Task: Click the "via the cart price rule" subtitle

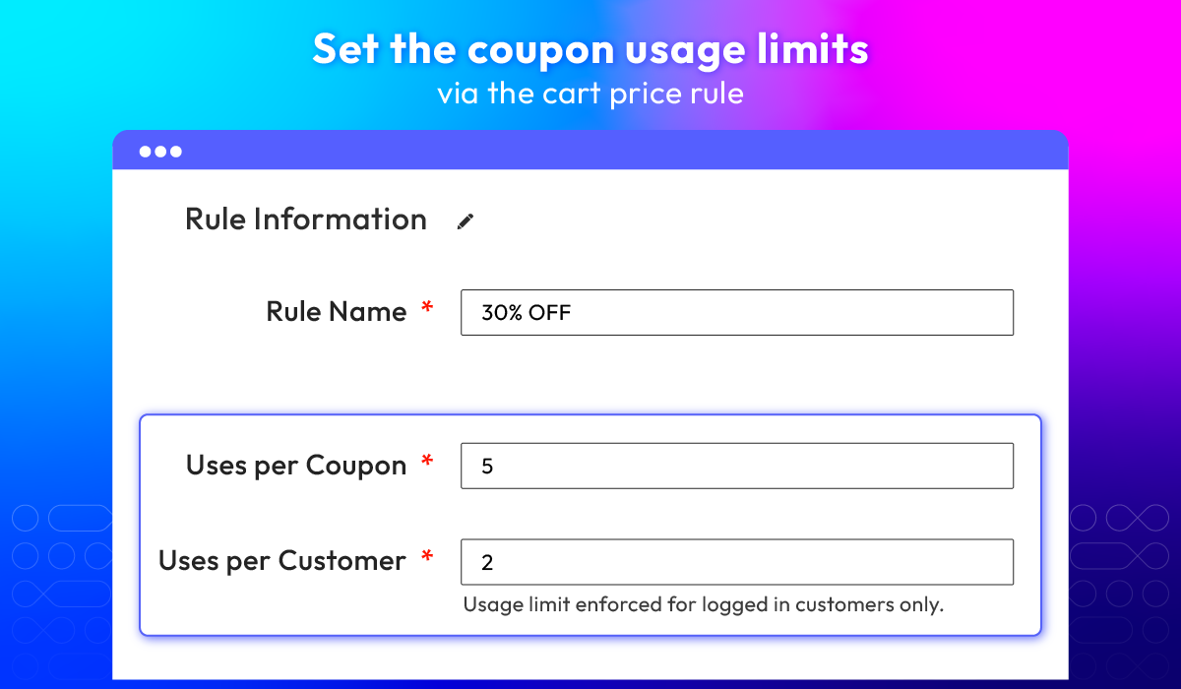Action: (590, 94)
